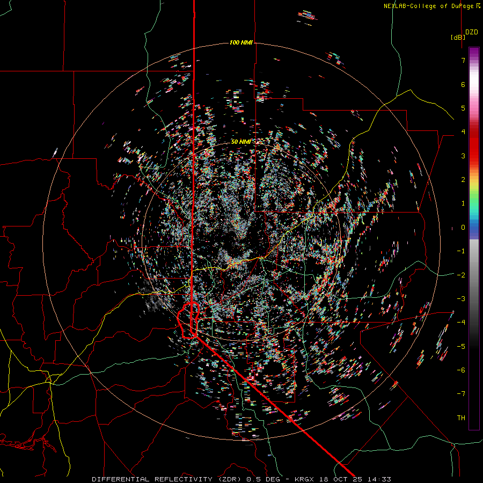Click the -1 value on color scale
Viewport: 483px width, 483px height.
[x=461, y=251]
